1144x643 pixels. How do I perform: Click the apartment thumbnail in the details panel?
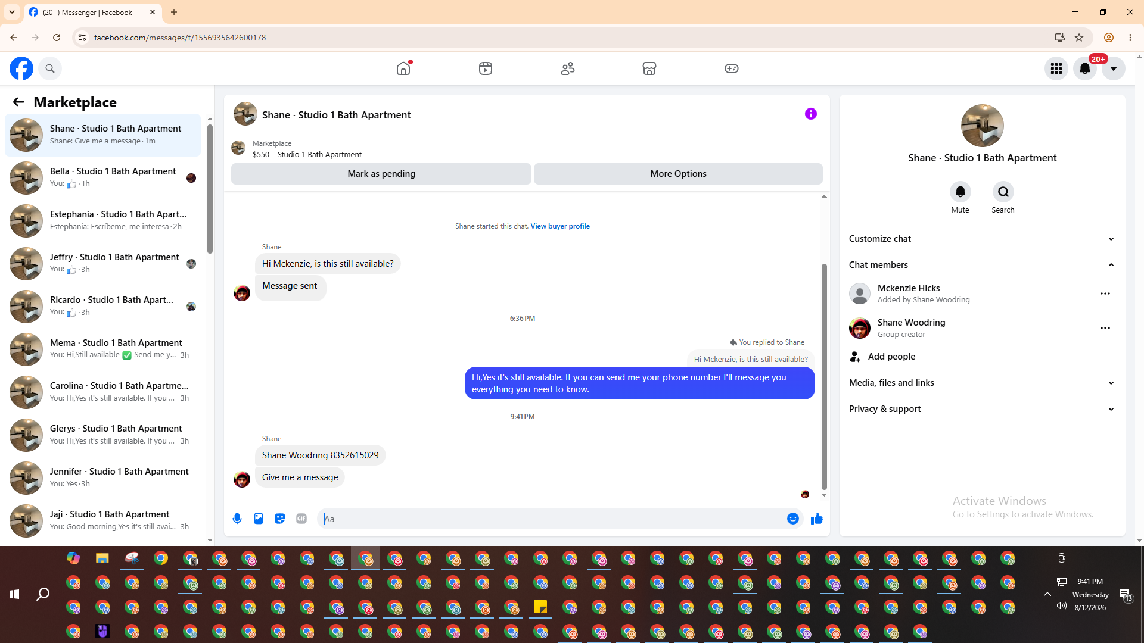(x=982, y=126)
